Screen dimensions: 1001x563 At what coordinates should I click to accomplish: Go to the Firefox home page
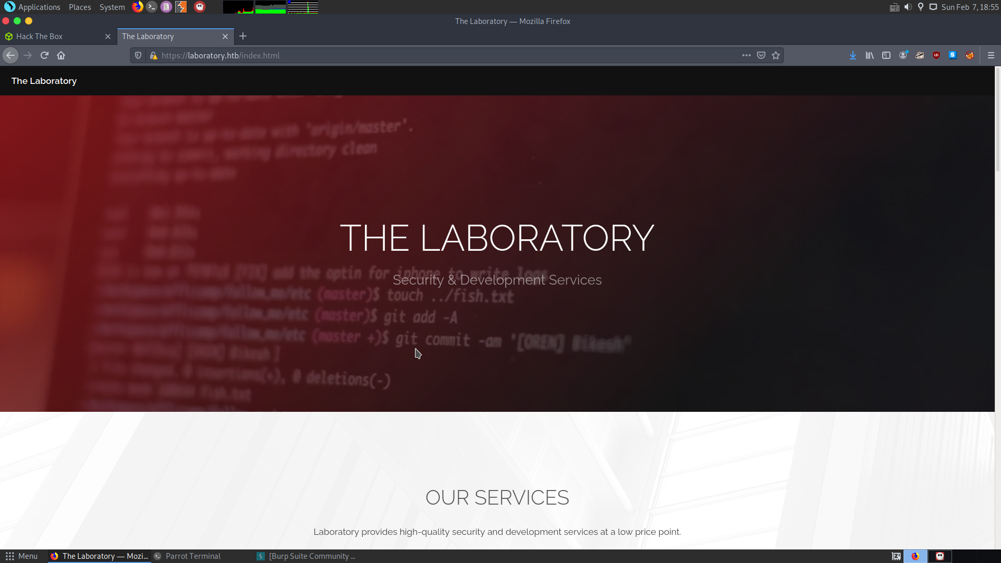(61, 55)
